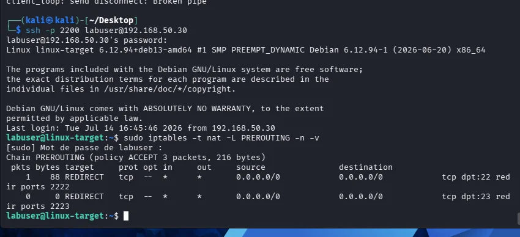This screenshot has height=237, width=520.
Task: Click the terminal scrollbar thumb
Action: [518, 219]
